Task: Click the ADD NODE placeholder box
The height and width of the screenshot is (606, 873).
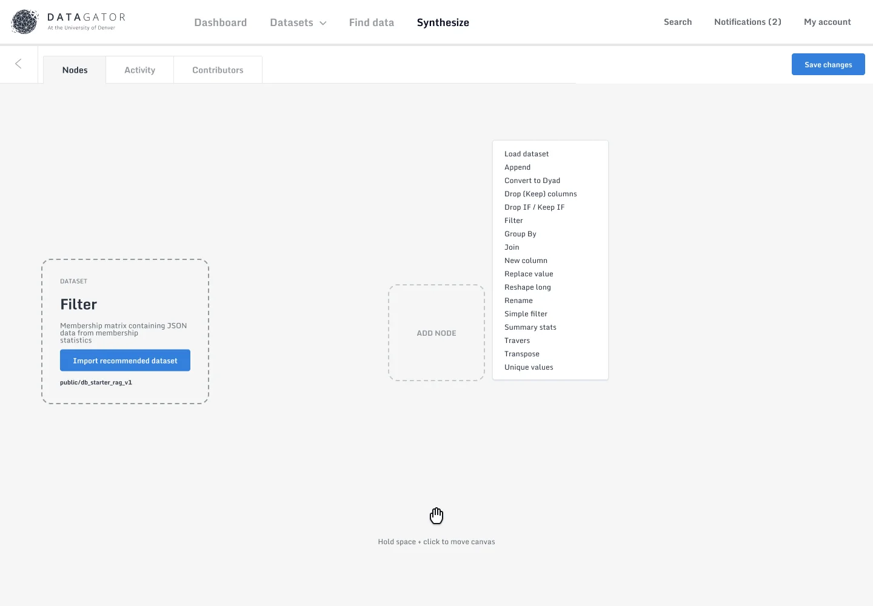Action: tap(436, 333)
